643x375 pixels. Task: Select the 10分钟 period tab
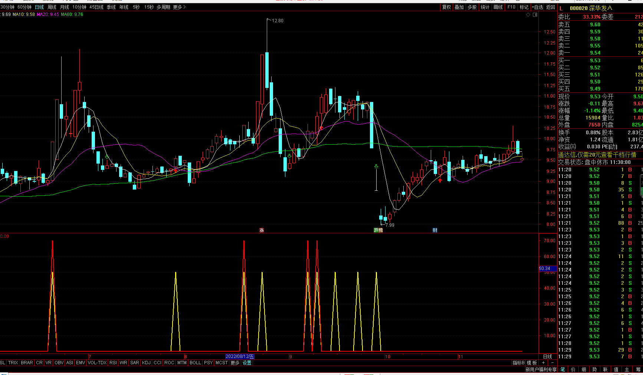click(79, 7)
